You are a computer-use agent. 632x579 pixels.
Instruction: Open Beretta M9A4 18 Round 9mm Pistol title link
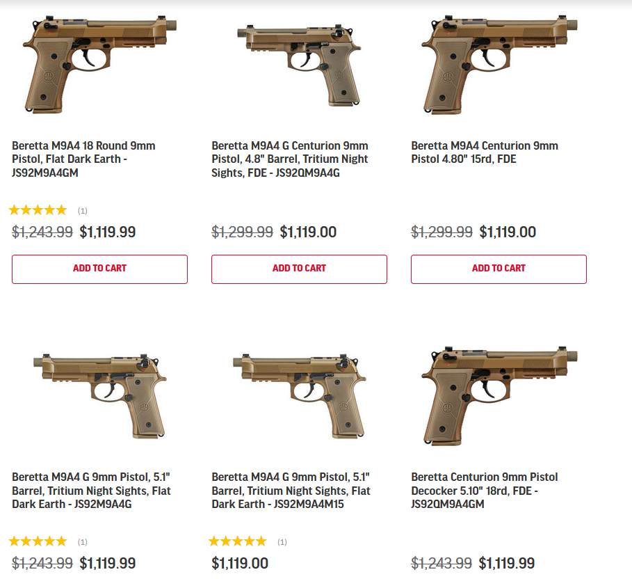coord(84,159)
